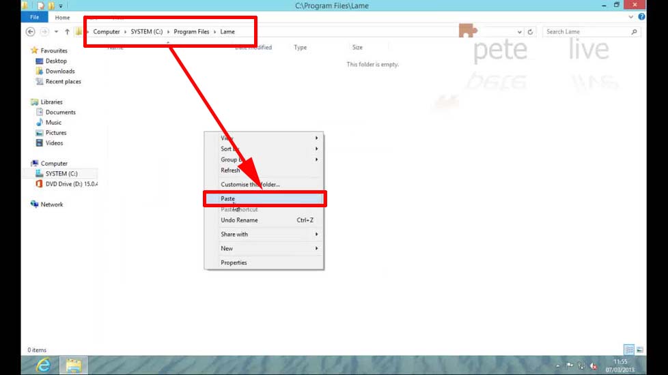Screen dimensions: 668x375
Task: Click Lame in the address breadcrumb
Action: [x=227, y=31]
